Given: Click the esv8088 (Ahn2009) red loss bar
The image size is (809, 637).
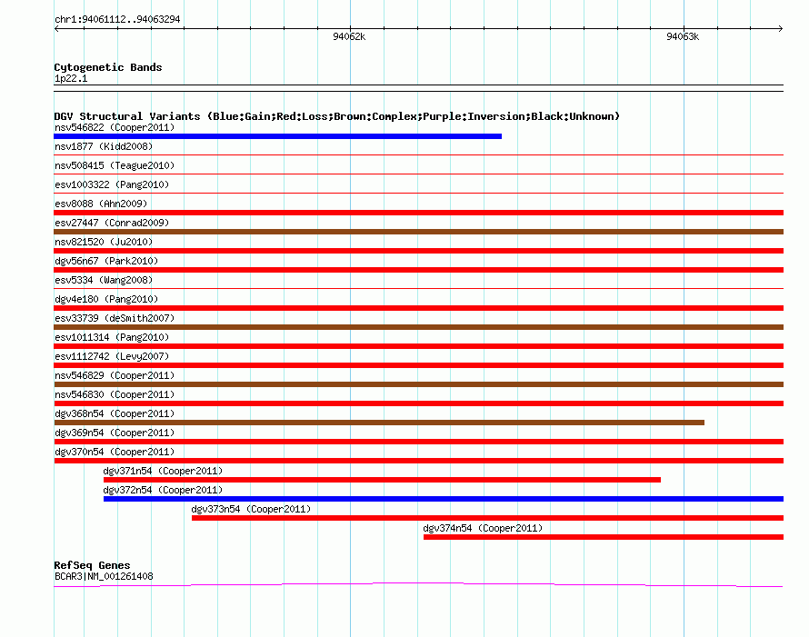Looking at the screenshot, I should 418,213.
